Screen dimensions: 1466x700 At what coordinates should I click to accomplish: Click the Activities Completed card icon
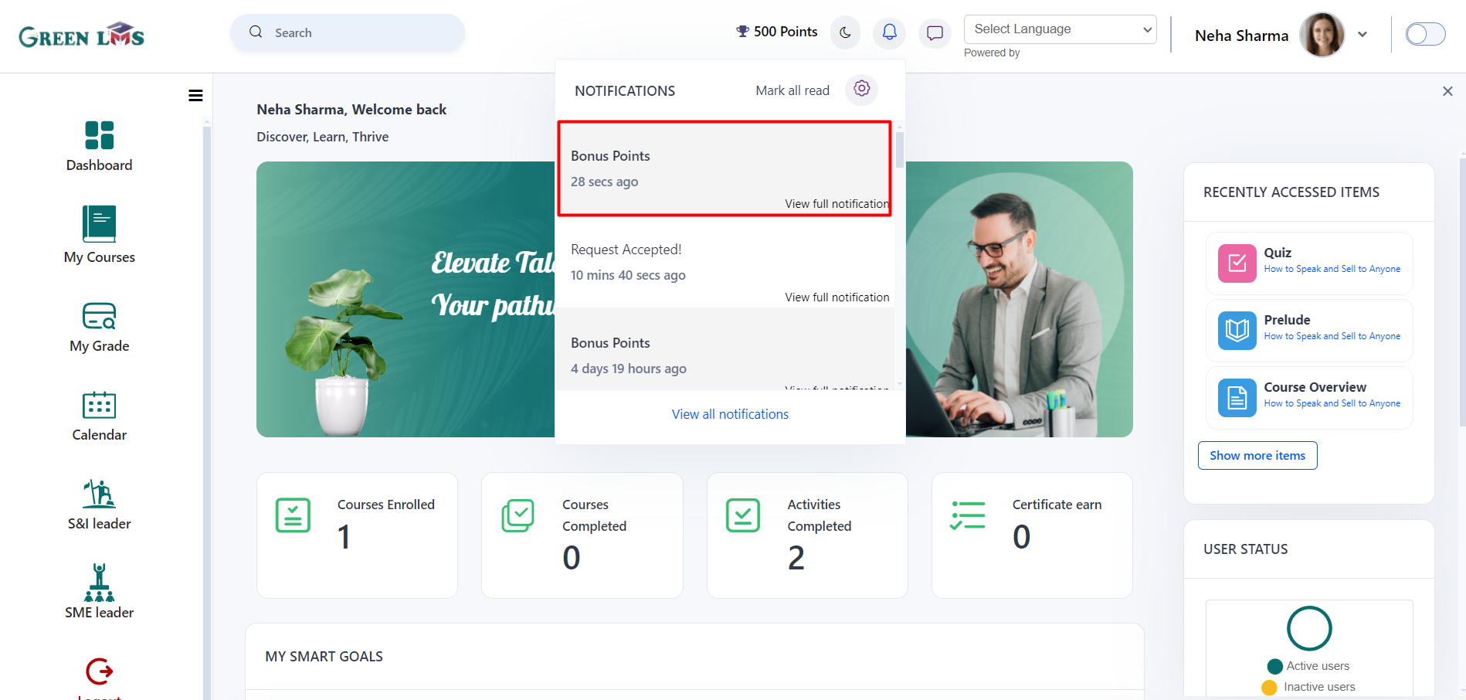click(743, 515)
